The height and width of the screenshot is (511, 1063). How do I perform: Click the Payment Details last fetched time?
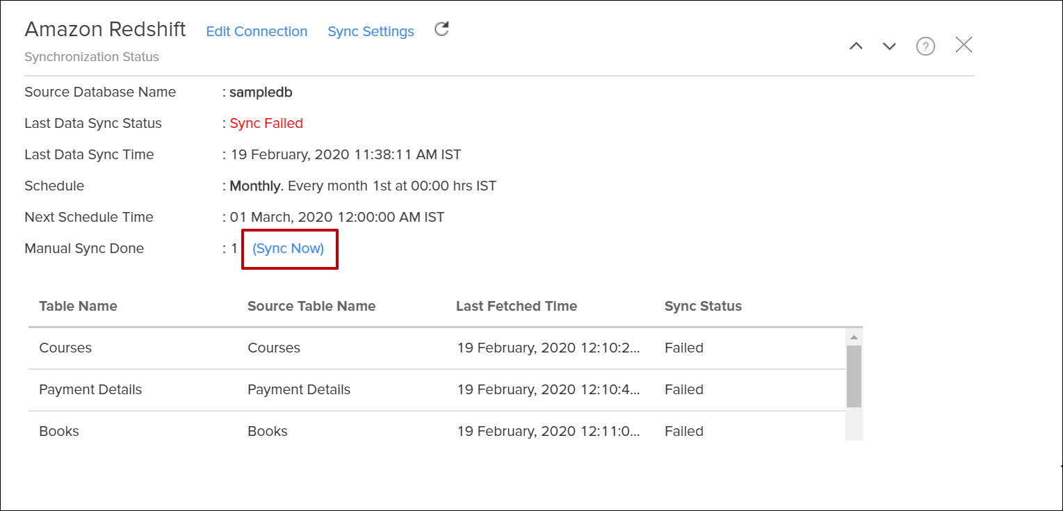tap(549, 389)
